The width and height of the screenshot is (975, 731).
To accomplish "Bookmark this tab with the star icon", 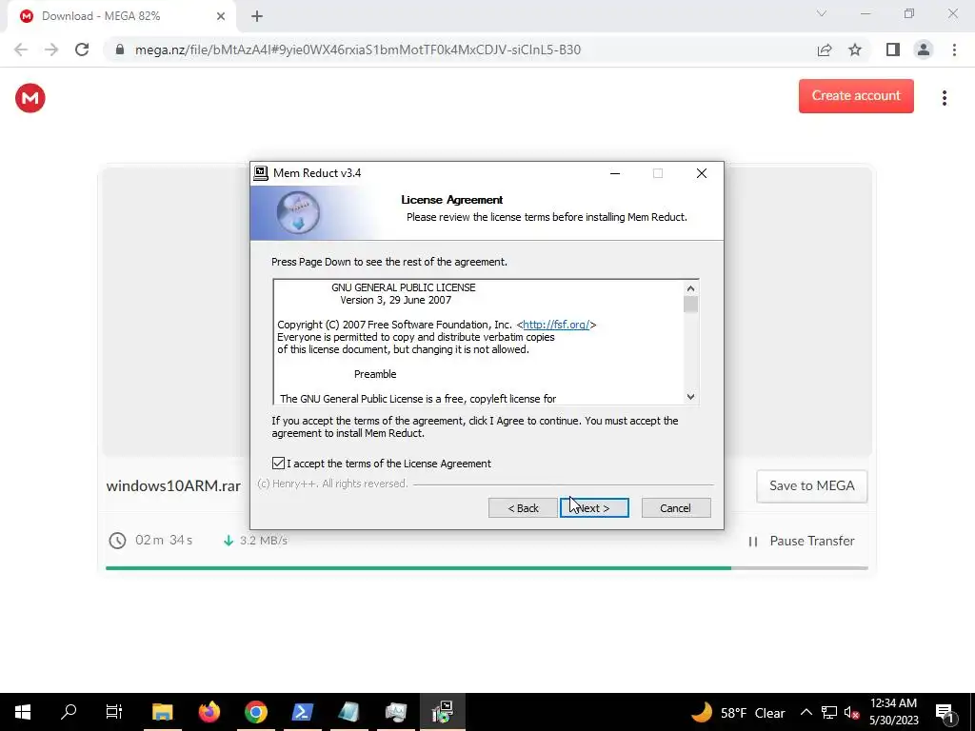I will [x=855, y=49].
